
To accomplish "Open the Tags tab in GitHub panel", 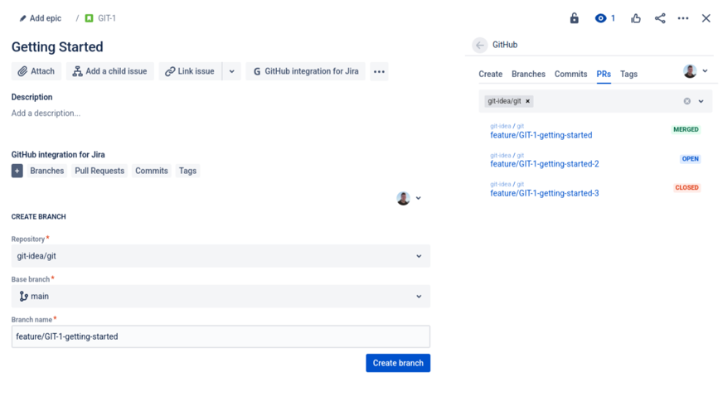I will pos(628,74).
